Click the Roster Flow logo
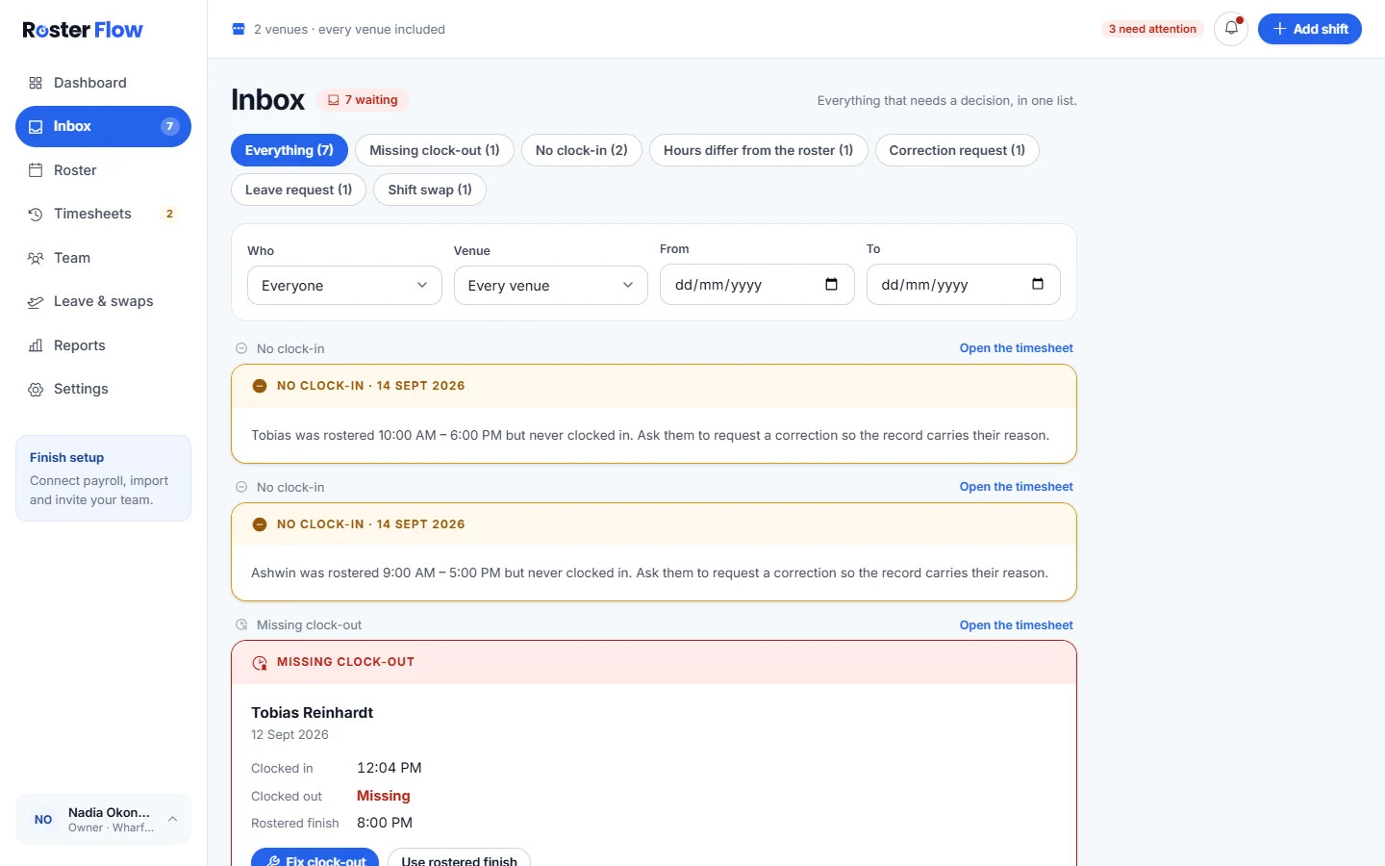Image resolution: width=1385 pixels, height=866 pixels. 83,30
